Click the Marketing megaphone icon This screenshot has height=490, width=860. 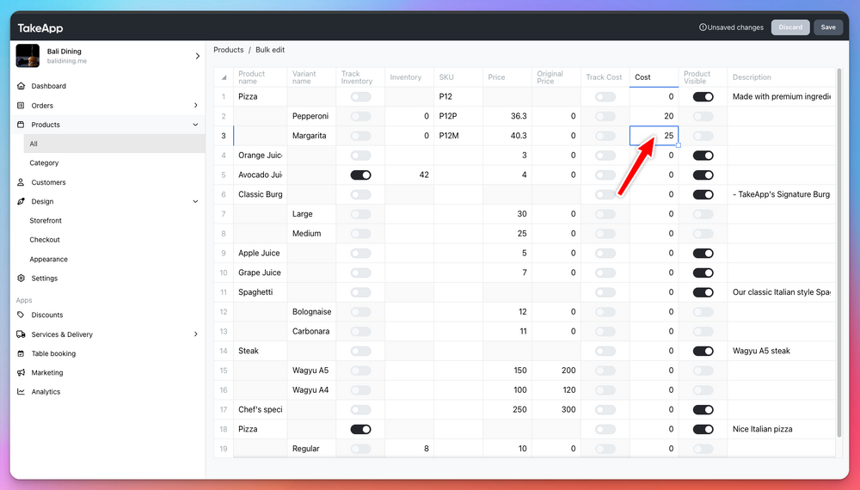click(21, 373)
